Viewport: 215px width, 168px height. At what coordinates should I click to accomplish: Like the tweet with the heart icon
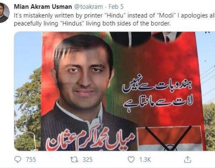pyautogui.click(x=131, y=160)
